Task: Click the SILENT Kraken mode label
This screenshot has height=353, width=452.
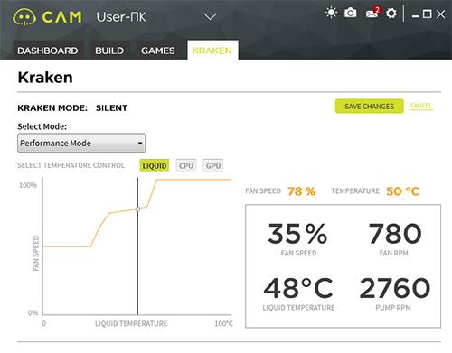Action: 111,107
